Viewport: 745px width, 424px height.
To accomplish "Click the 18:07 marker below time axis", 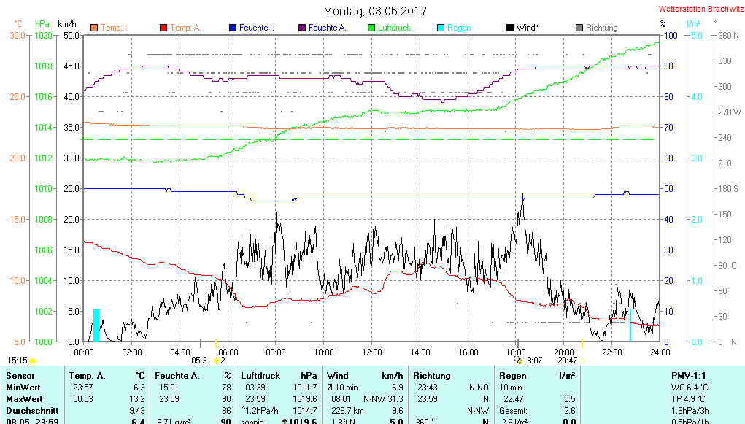I will pyautogui.click(x=532, y=361).
